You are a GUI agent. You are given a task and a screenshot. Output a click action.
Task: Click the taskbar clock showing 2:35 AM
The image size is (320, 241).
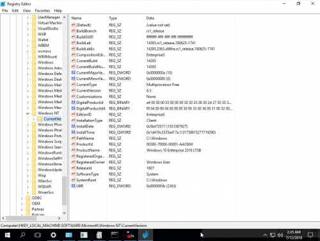click(294, 235)
